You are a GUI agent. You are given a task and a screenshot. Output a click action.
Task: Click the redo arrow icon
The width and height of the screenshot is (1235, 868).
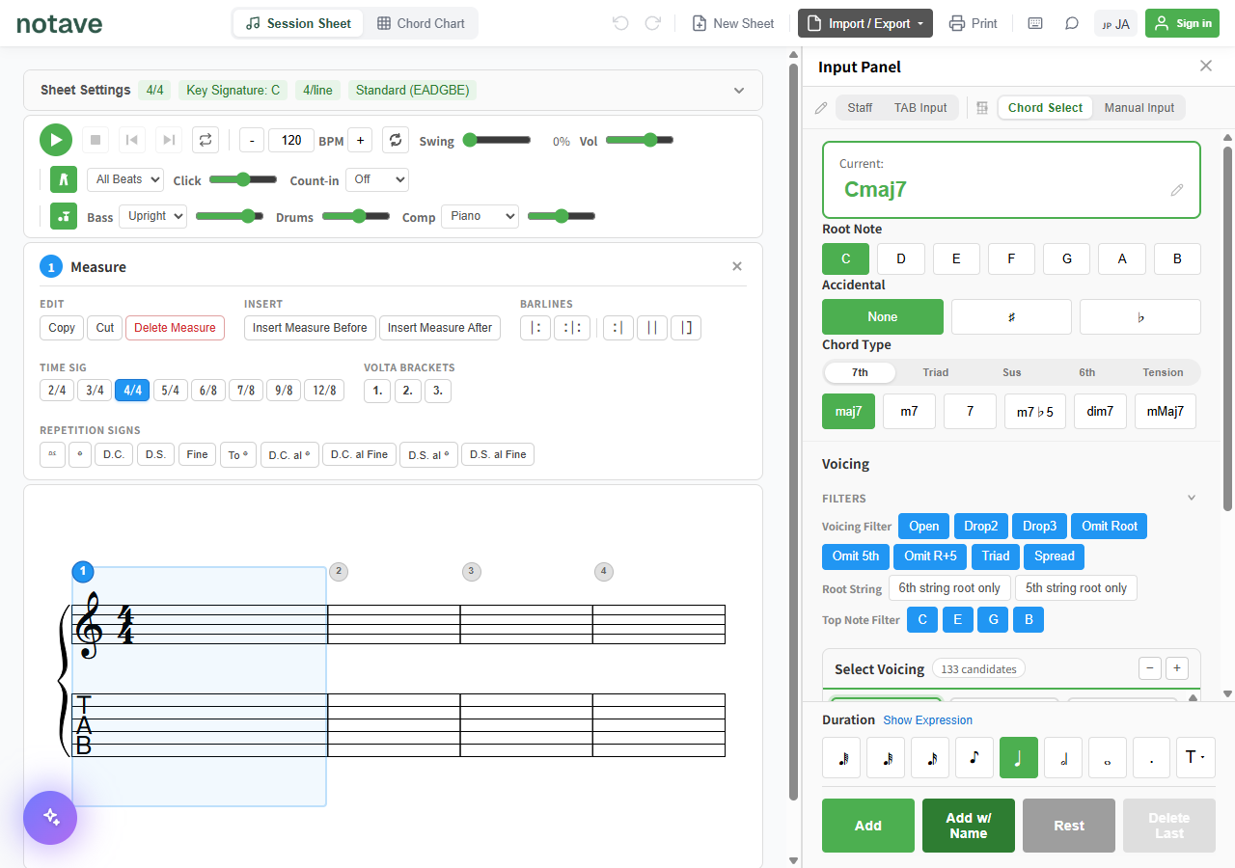(652, 23)
